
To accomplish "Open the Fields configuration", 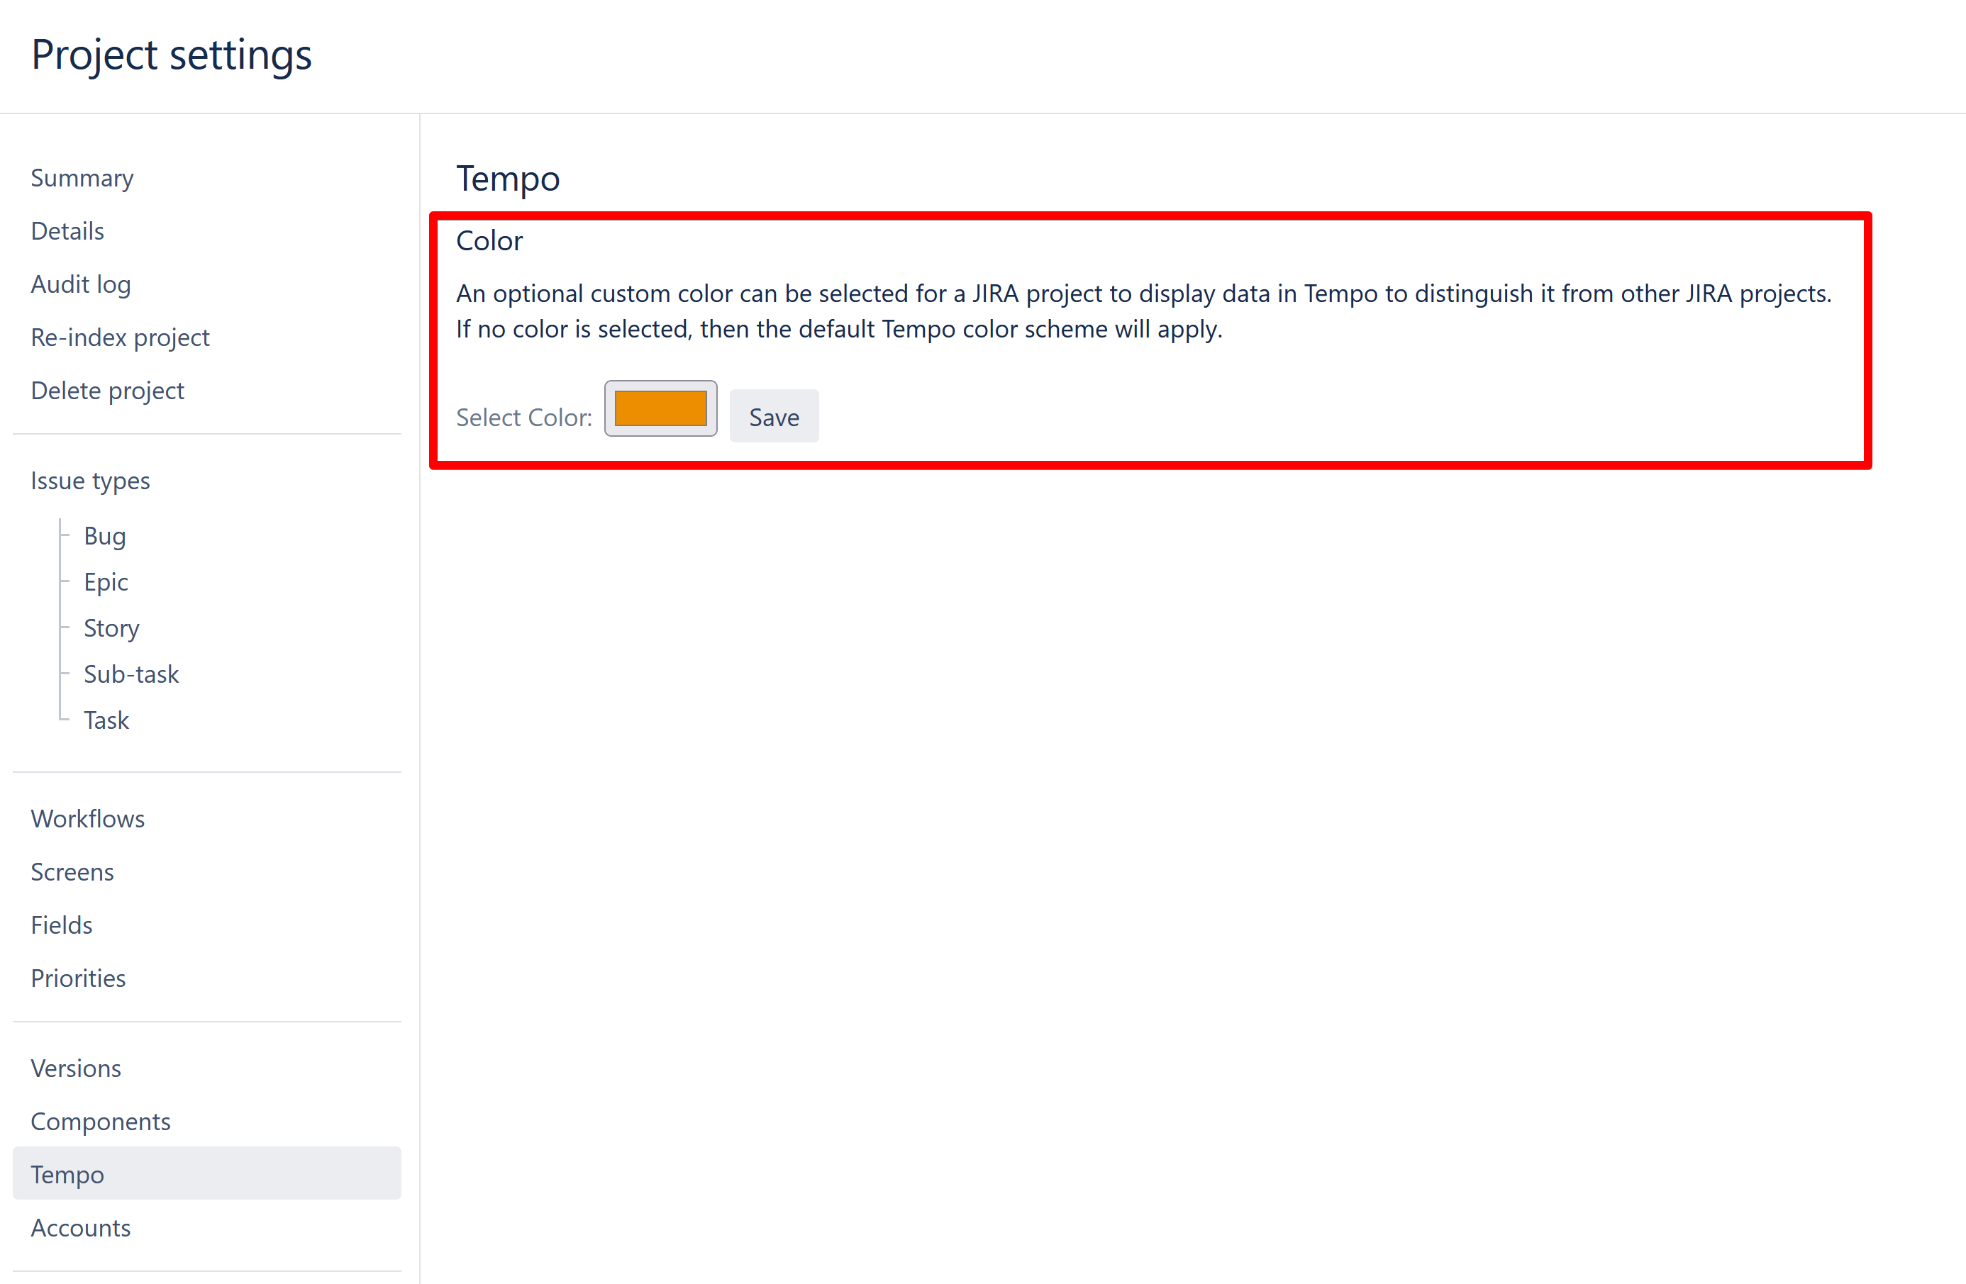I will (61, 924).
